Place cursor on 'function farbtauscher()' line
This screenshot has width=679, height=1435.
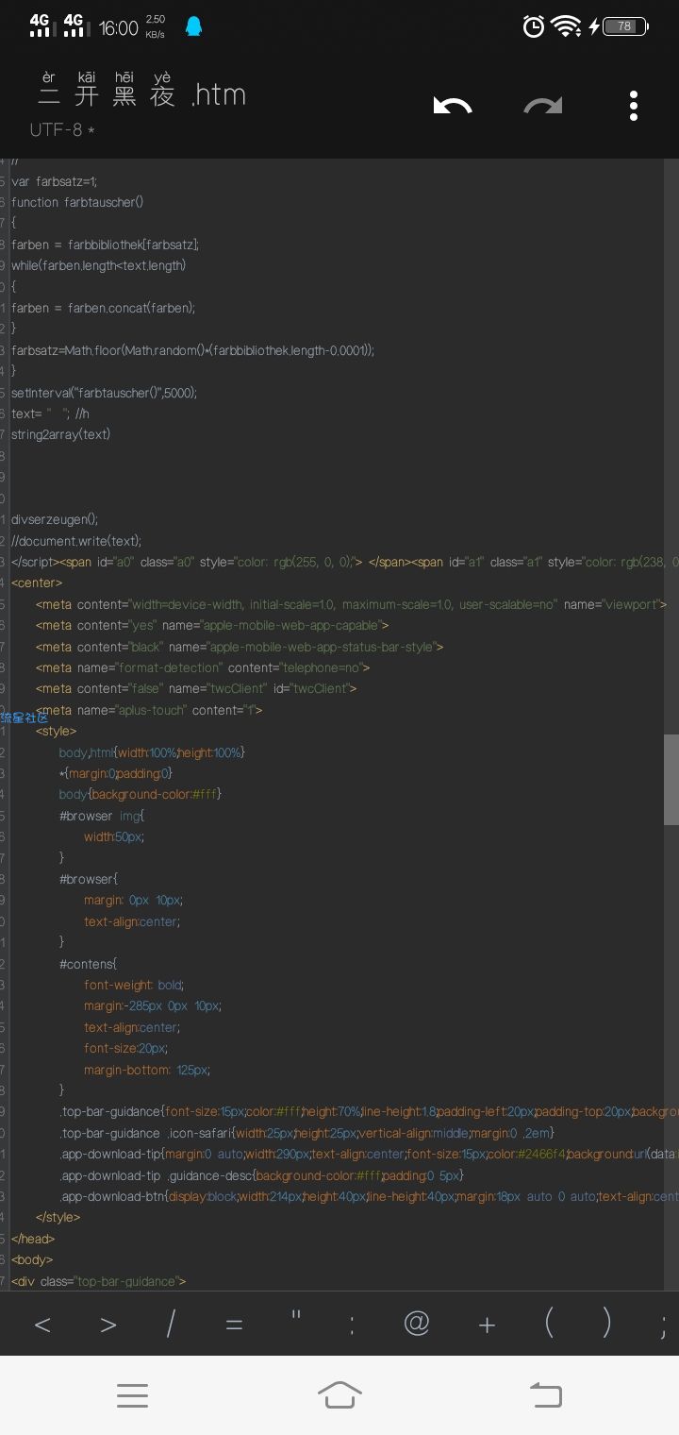click(x=77, y=202)
